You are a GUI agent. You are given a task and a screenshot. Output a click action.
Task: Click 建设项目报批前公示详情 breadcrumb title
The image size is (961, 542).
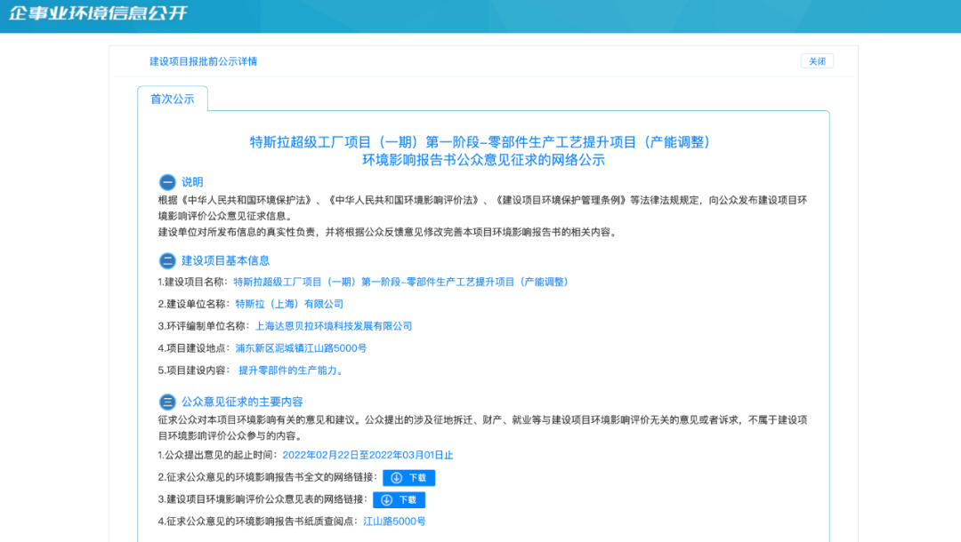click(204, 61)
